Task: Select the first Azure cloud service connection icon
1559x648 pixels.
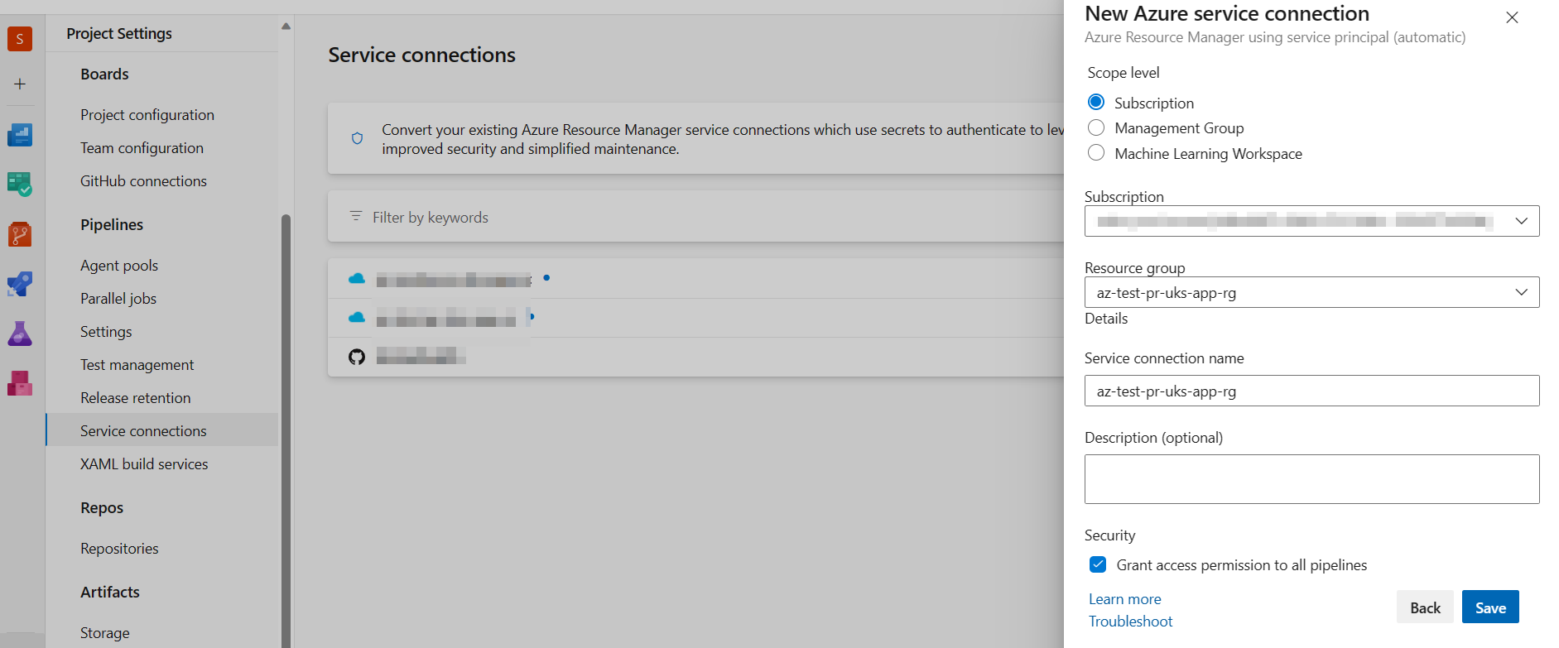Action: (x=357, y=279)
